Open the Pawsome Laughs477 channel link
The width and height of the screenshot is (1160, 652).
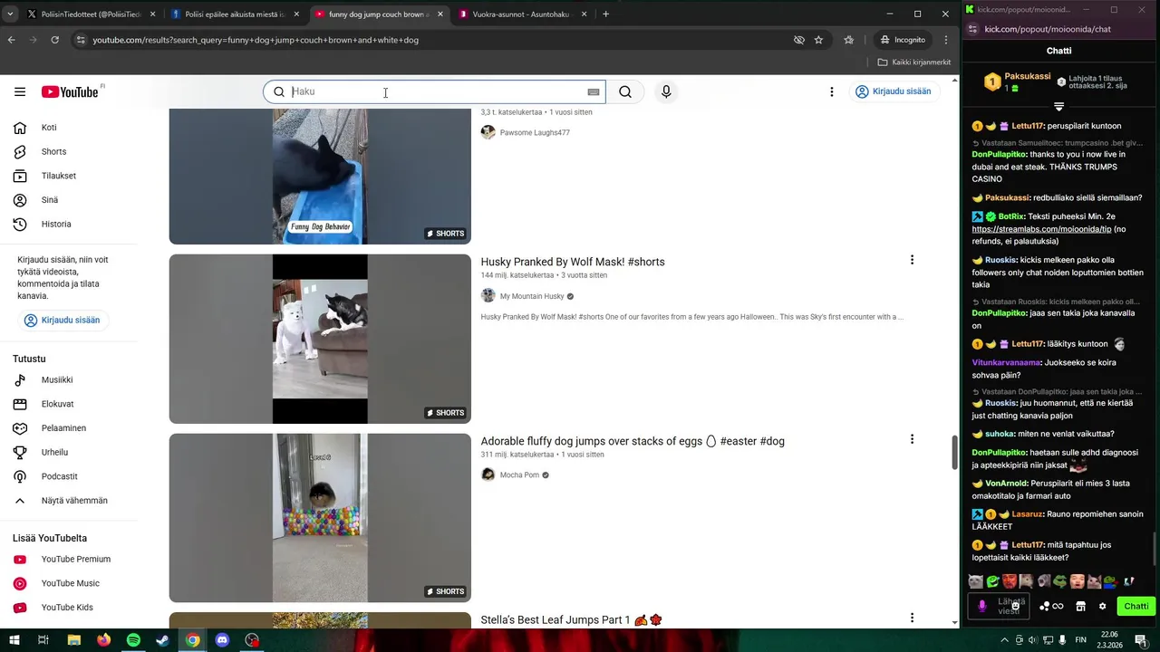point(535,132)
